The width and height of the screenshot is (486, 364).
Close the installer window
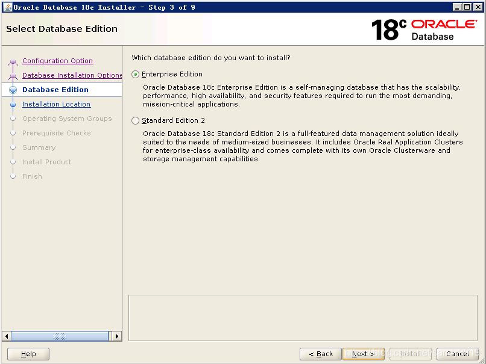click(x=478, y=7)
